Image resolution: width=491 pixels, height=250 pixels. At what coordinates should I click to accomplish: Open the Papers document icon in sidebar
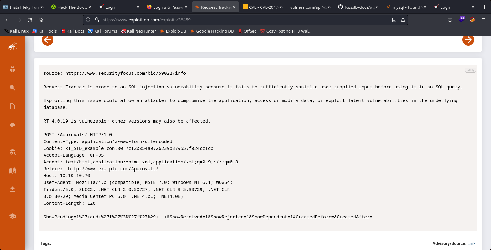pyautogui.click(x=12, y=106)
